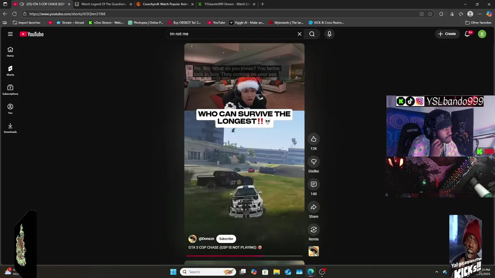Open Shorts in YouTube sidebar

point(10,71)
